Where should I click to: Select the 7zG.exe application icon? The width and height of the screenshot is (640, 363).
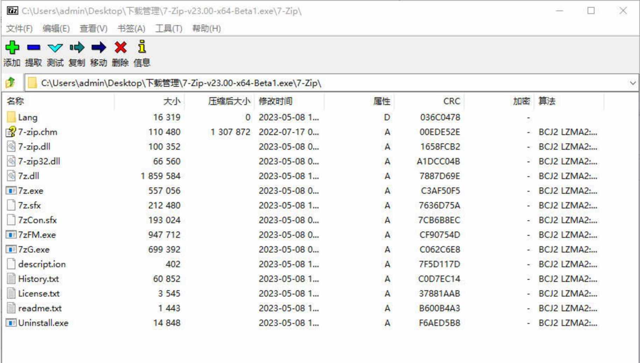[x=11, y=249]
